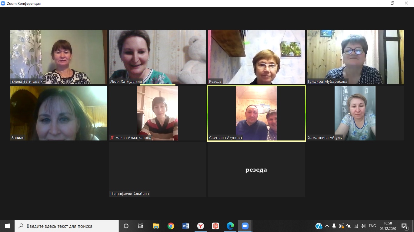Open the Cortana circle icon
Viewport: 414px width, 232px height.
[x=126, y=226]
